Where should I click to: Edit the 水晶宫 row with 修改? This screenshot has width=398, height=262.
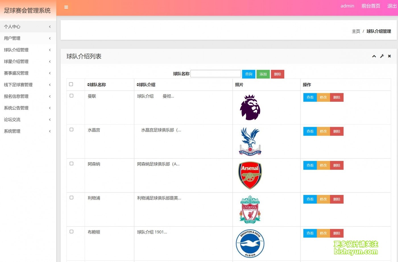(x=323, y=131)
